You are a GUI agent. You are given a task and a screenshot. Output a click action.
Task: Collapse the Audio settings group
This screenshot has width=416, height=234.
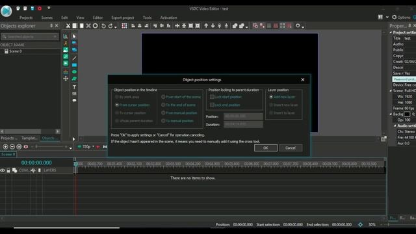395,125
